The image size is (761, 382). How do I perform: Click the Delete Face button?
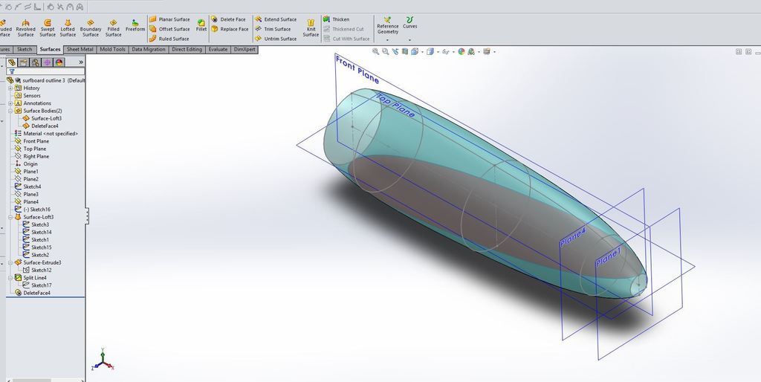pos(228,19)
